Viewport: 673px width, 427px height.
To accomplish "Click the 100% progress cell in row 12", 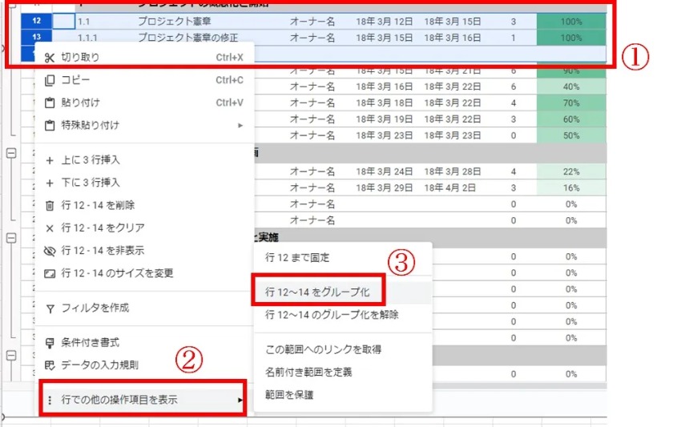I will [571, 22].
